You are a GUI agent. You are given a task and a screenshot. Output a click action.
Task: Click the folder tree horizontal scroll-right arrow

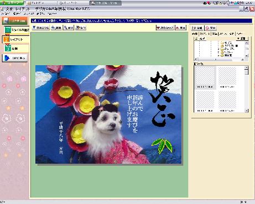pyautogui.click(x=242, y=60)
